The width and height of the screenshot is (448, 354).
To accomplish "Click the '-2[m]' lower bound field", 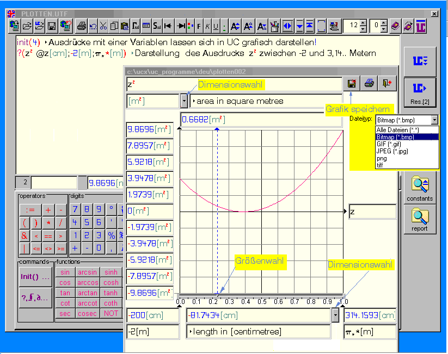I will [x=153, y=332].
